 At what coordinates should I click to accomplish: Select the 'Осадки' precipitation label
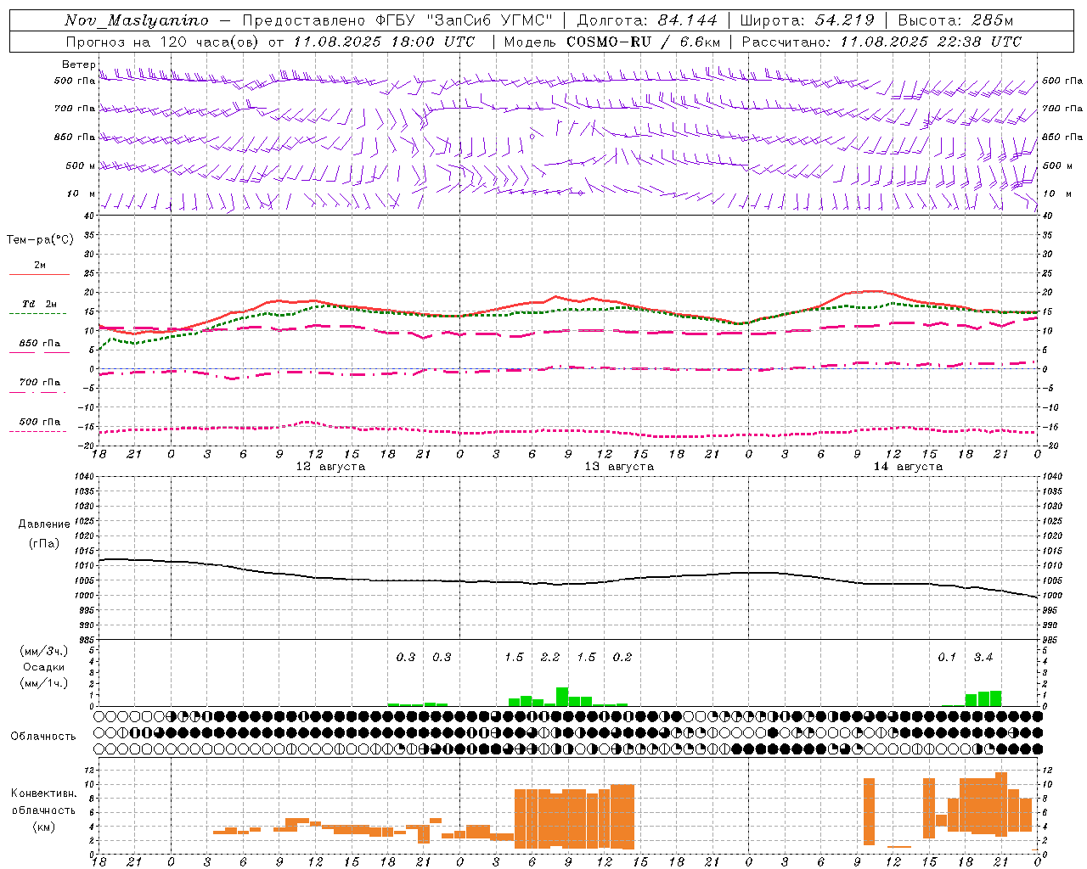[44, 667]
